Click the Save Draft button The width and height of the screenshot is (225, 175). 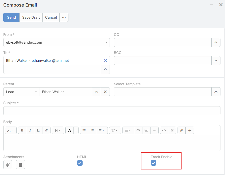(31, 17)
